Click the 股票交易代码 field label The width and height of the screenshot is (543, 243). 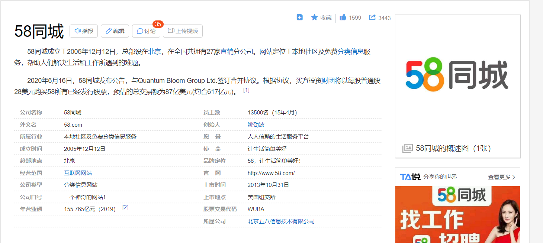click(x=220, y=209)
